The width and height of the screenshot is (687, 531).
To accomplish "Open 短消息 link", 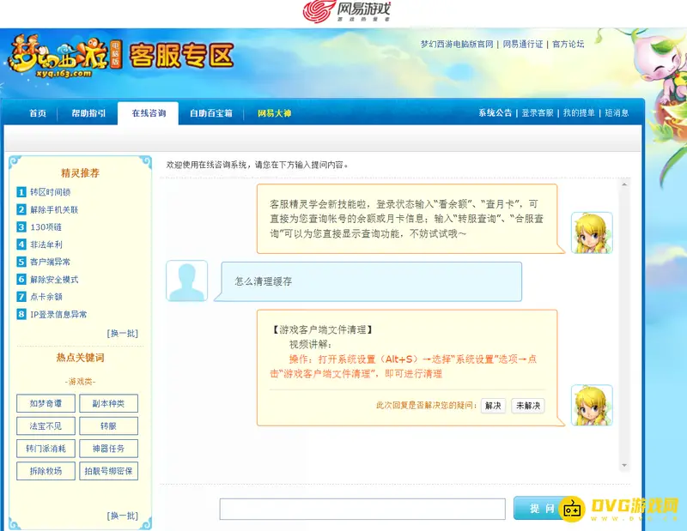I will coord(617,113).
